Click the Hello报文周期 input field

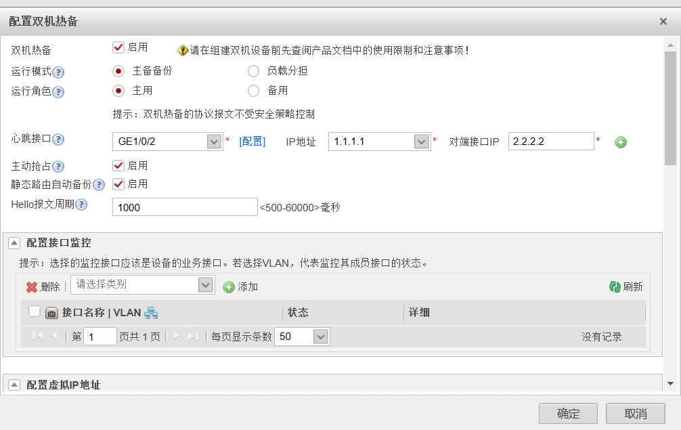184,207
